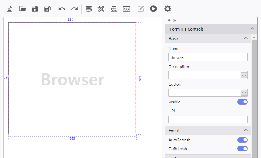261x158 pixels.
Task: Click the New document icon
Action: pos(10,9)
